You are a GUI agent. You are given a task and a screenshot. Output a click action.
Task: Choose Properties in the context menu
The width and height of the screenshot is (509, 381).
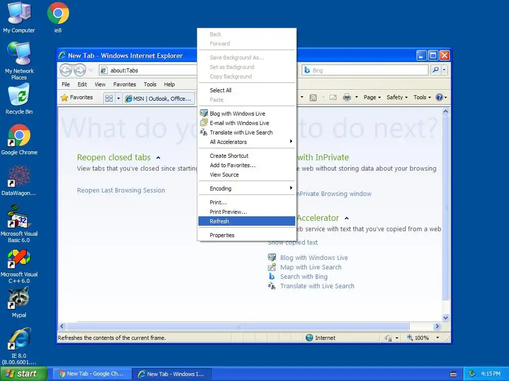click(x=247, y=235)
